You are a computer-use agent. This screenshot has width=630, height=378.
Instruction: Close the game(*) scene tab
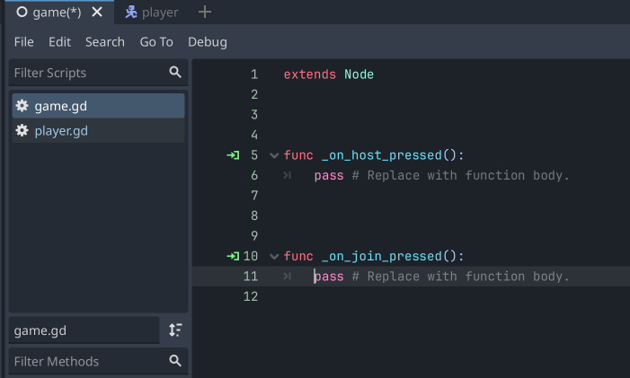pos(97,13)
